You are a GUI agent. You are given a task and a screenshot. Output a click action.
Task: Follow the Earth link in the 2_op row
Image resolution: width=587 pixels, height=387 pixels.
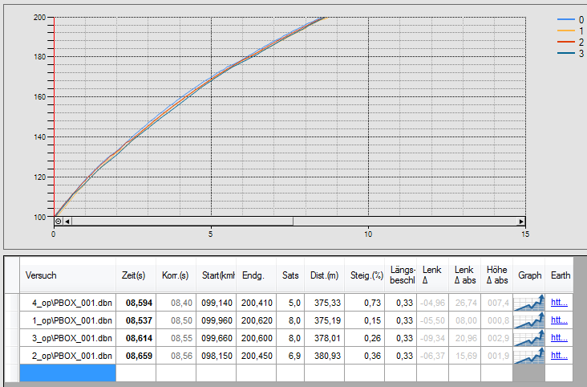click(x=559, y=356)
